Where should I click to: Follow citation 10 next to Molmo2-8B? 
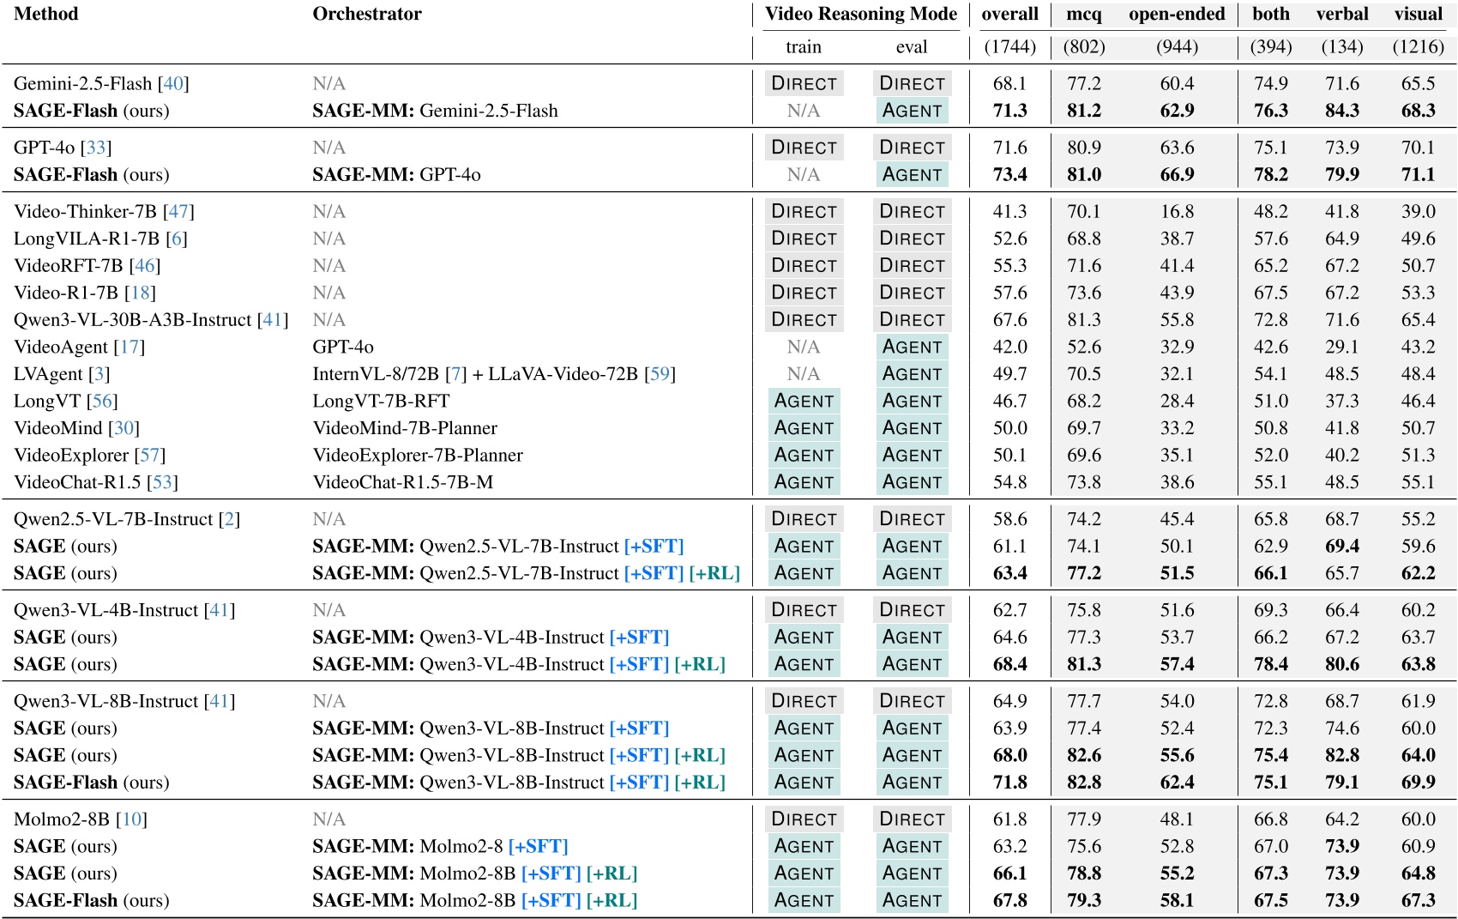(131, 819)
